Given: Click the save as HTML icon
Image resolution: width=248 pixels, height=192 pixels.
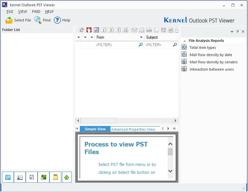Looking at the screenshot, I should (171, 30).
